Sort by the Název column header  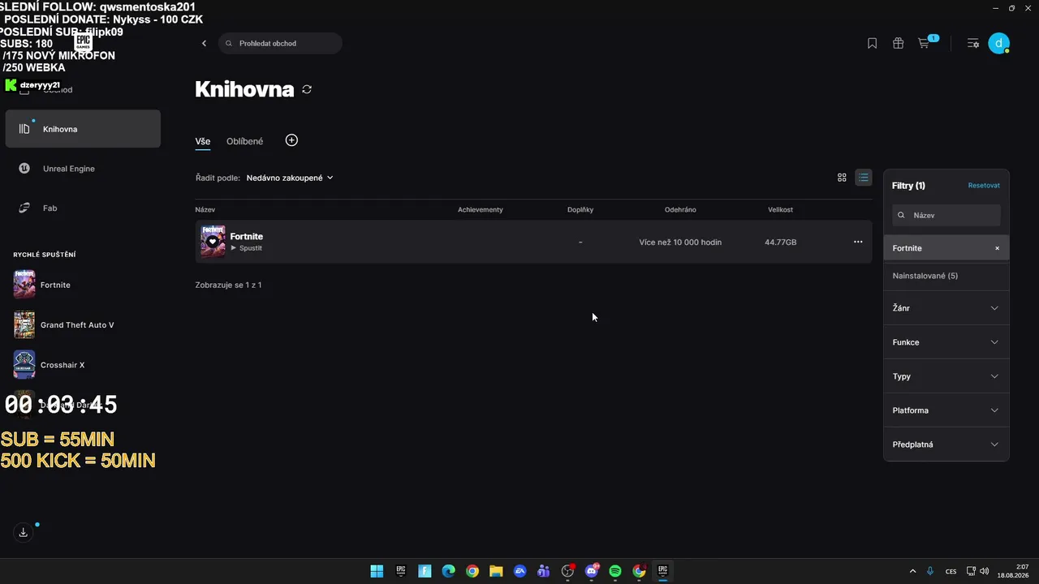tap(205, 210)
